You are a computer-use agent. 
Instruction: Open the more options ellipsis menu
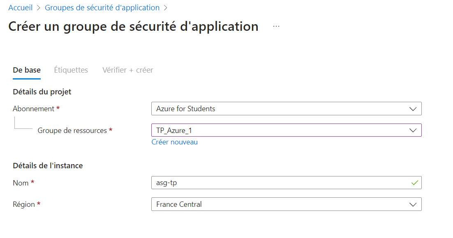click(276, 26)
